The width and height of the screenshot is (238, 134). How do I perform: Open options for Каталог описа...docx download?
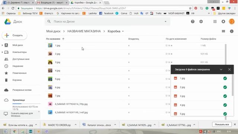pos(115,125)
